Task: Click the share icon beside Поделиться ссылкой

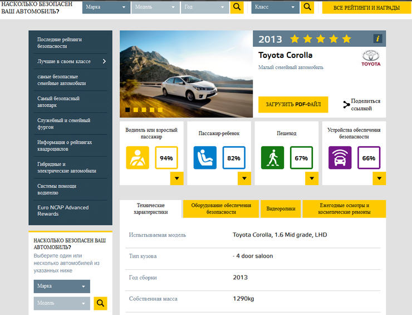Action: [346, 104]
